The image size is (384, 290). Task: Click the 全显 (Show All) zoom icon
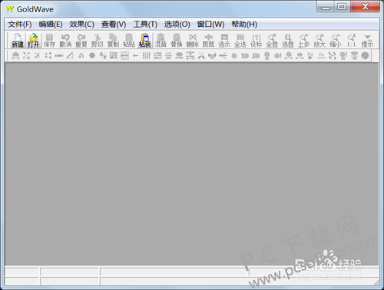272,41
